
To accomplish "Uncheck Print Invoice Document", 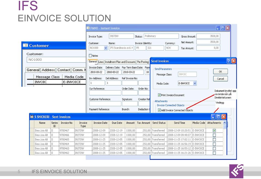I will pyautogui.click(x=159, y=95).
